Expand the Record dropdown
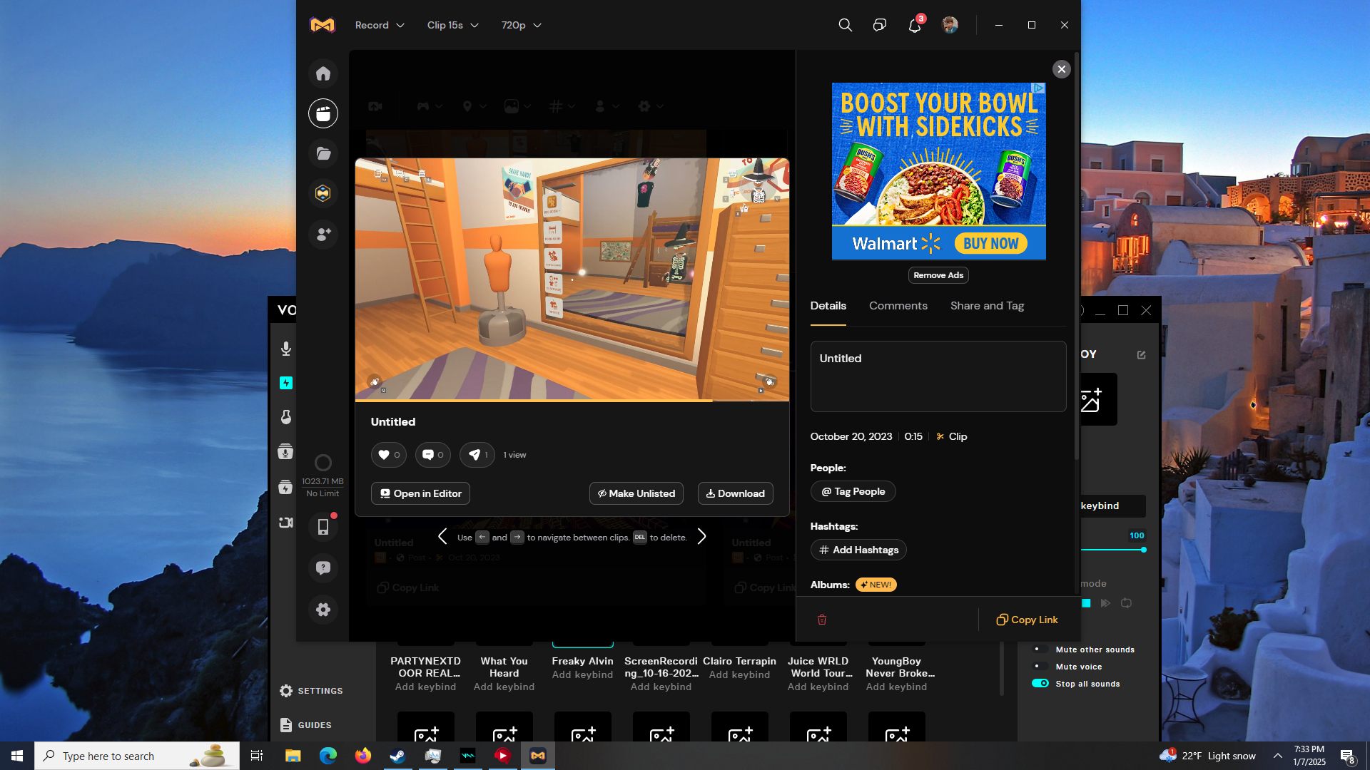Image resolution: width=1370 pixels, height=770 pixels. (380, 25)
